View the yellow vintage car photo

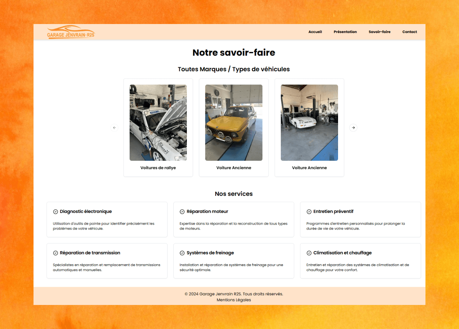(x=234, y=123)
